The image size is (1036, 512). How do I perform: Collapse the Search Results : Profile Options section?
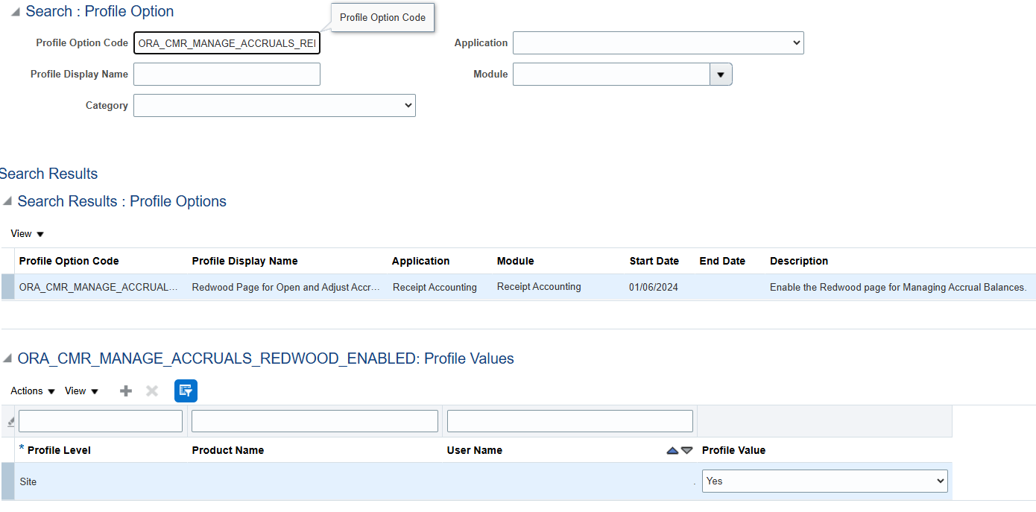click(x=7, y=201)
